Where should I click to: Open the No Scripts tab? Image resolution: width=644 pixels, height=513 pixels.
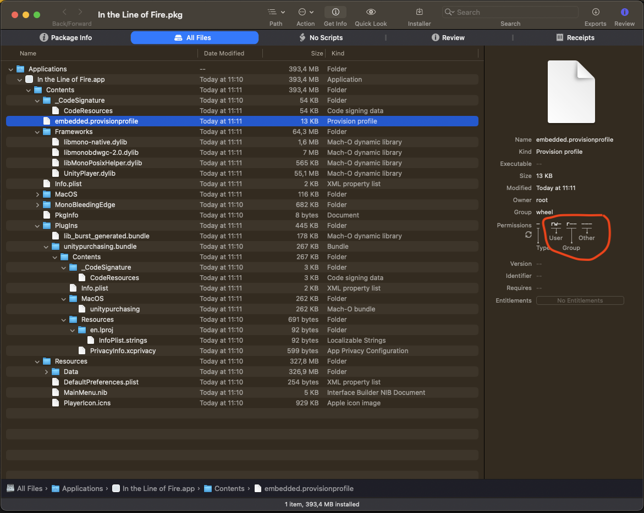(x=321, y=38)
